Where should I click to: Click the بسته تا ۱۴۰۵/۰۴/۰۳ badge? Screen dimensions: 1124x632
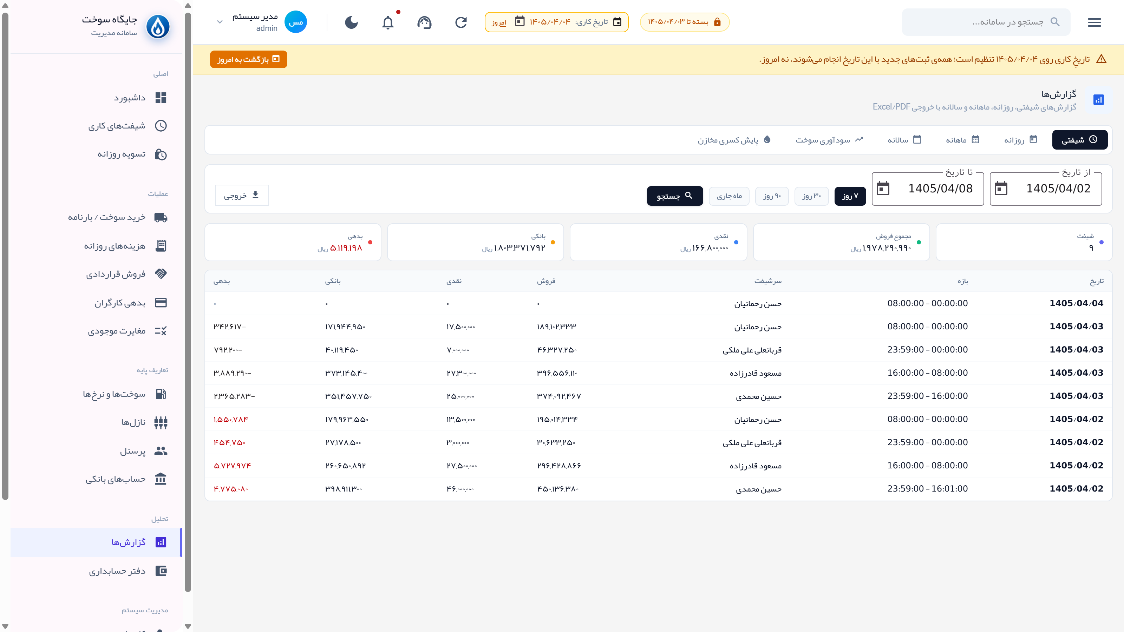click(x=685, y=22)
